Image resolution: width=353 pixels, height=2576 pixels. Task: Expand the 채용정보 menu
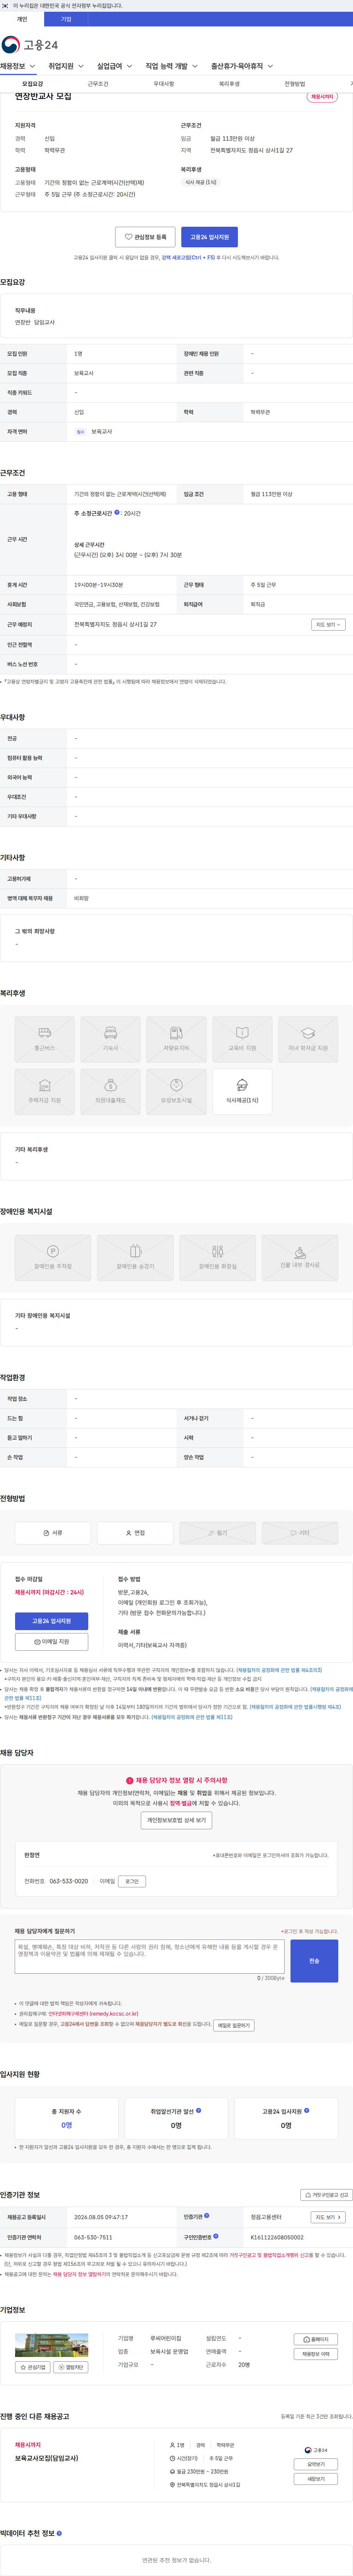[x=18, y=66]
